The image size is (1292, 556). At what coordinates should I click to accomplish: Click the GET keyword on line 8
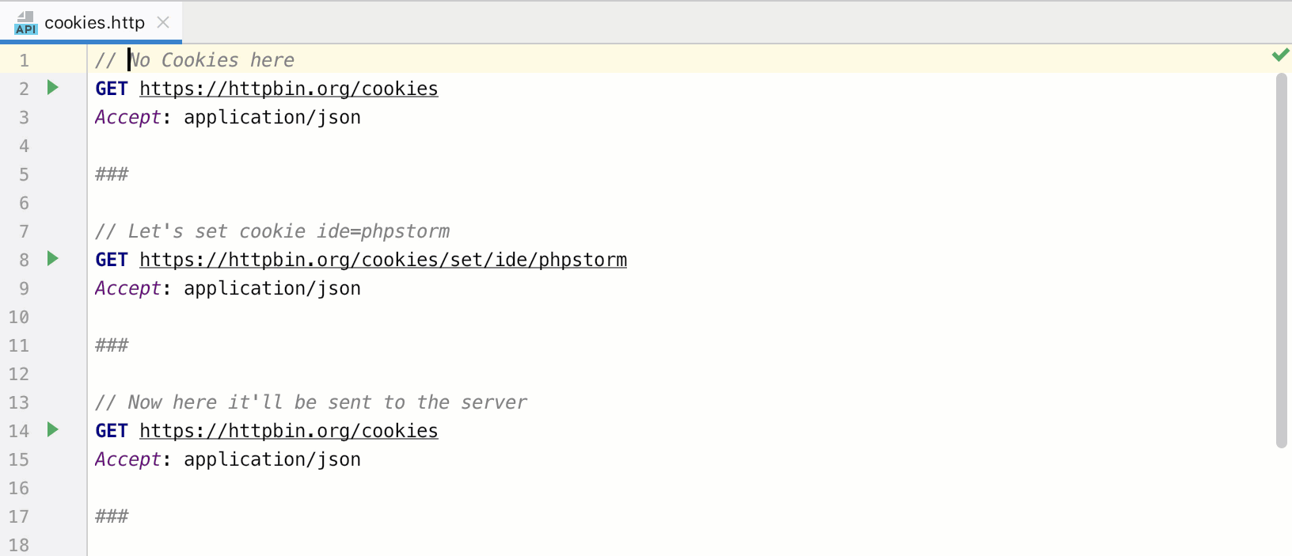(110, 259)
